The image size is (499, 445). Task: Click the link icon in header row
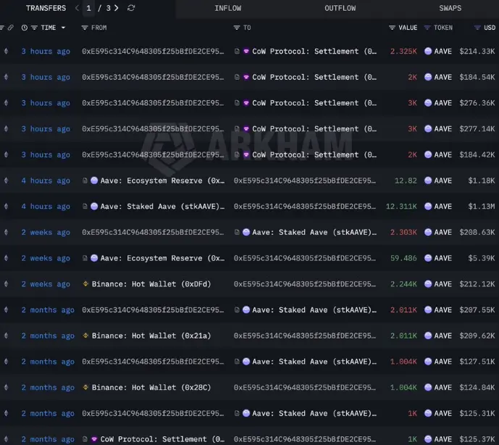[11, 28]
